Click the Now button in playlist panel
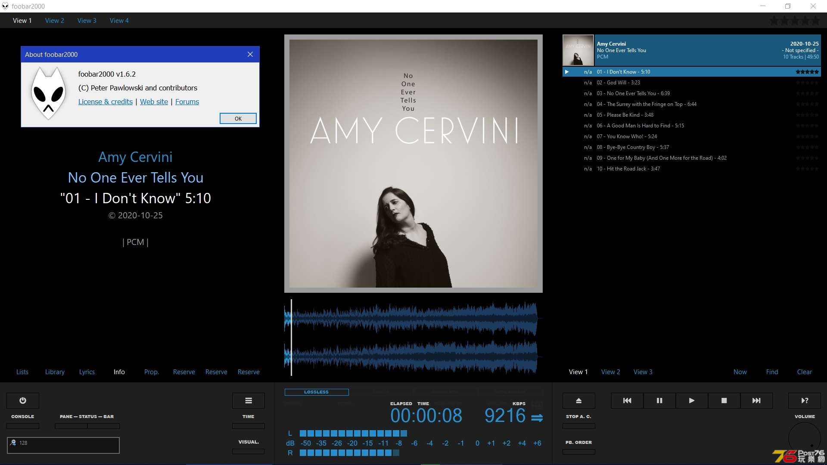The height and width of the screenshot is (465, 827). [740, 372]
